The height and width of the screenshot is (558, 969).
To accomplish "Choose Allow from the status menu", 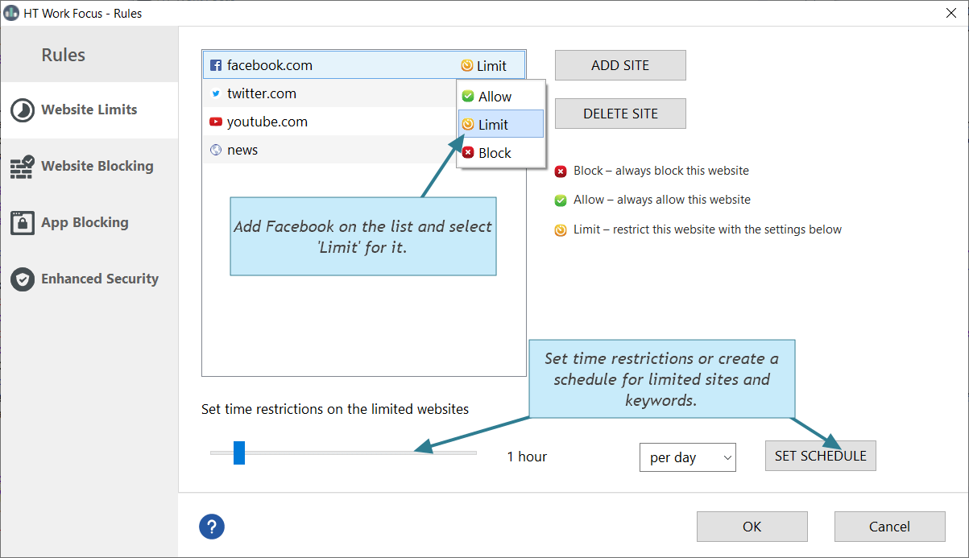I will (x=501, y=96).
